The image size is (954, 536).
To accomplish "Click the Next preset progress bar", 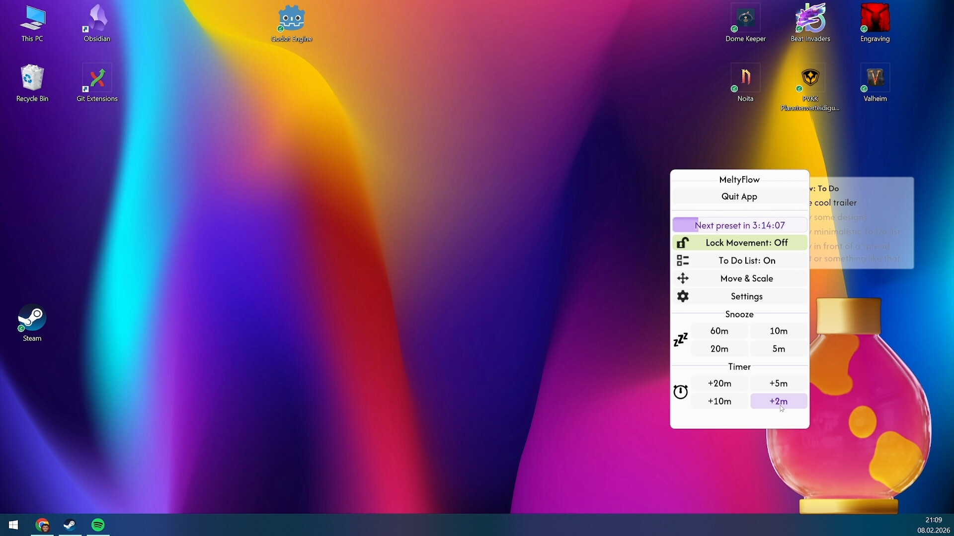I will (739, 225).
